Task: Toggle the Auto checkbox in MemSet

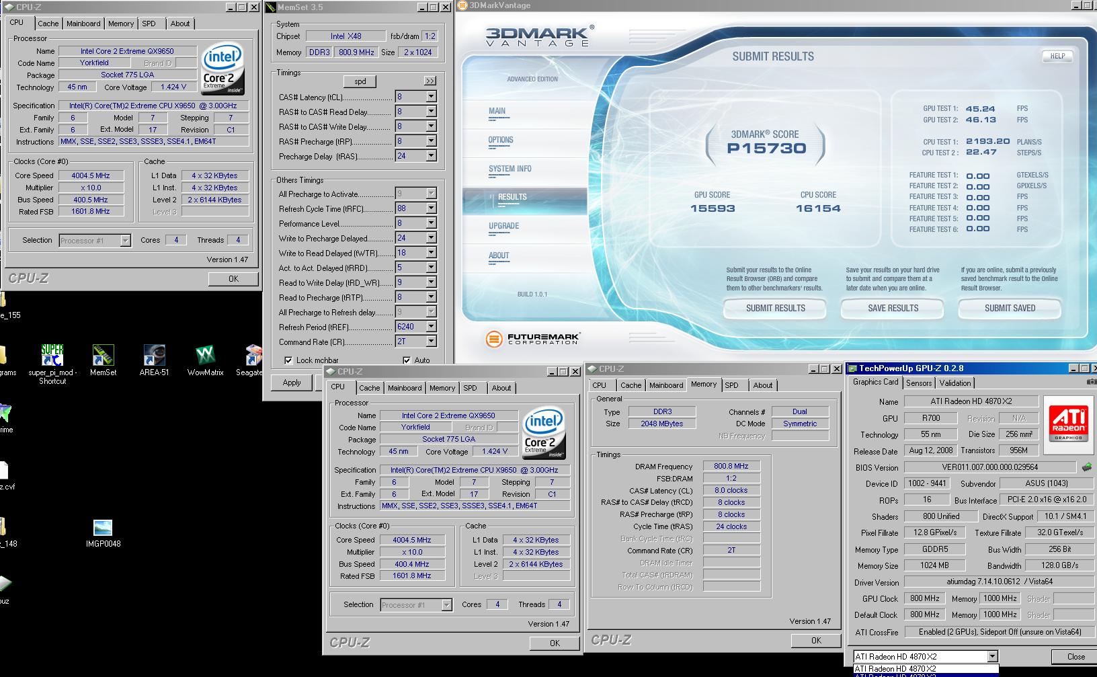Action: coord(407,360)
